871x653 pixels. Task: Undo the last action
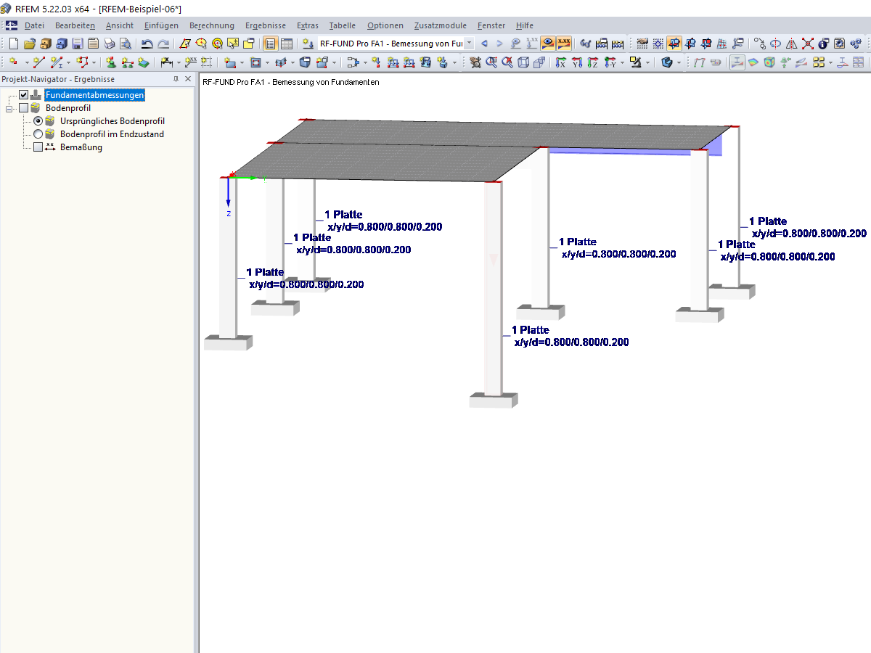pyautogui.click(x=147, y=44)
